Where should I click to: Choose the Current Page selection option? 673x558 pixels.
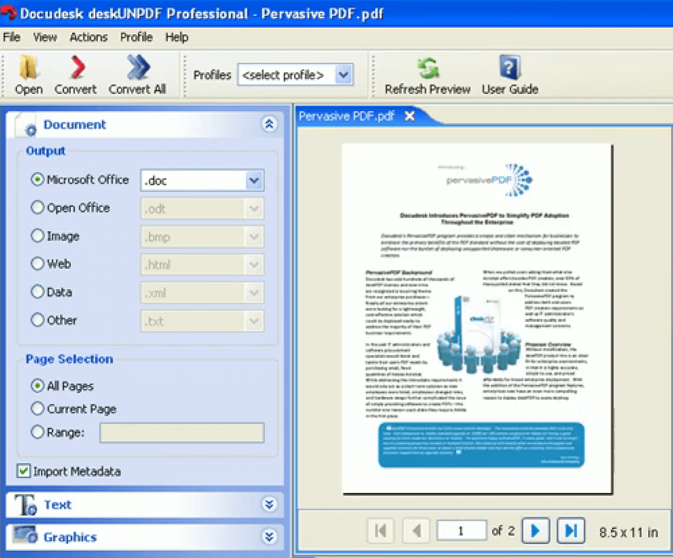tap(38, 408)
